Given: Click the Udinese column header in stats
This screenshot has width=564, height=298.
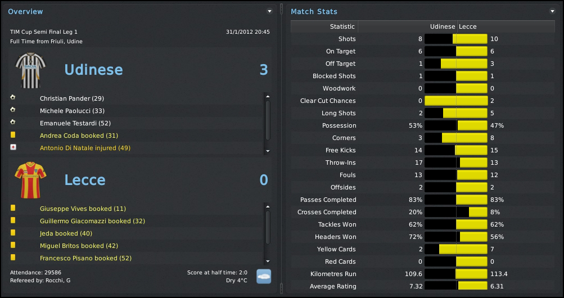Looking at the screenshot, I should click(x=442, y=26).
